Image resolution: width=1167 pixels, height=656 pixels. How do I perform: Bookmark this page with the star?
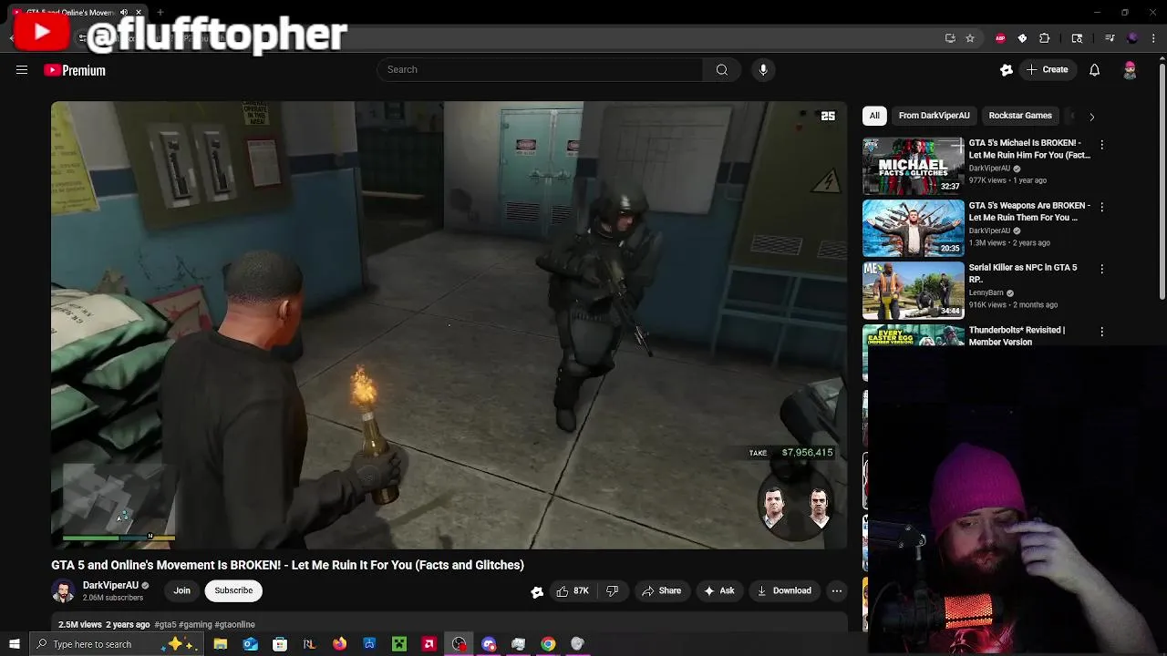(x=970, y=38)
